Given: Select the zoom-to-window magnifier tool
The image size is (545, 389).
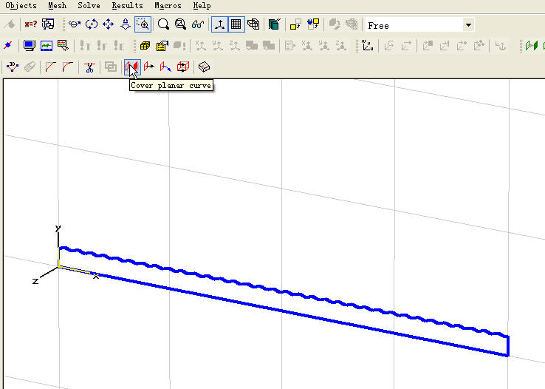Looking at the screenshot, I should [143, 24].
